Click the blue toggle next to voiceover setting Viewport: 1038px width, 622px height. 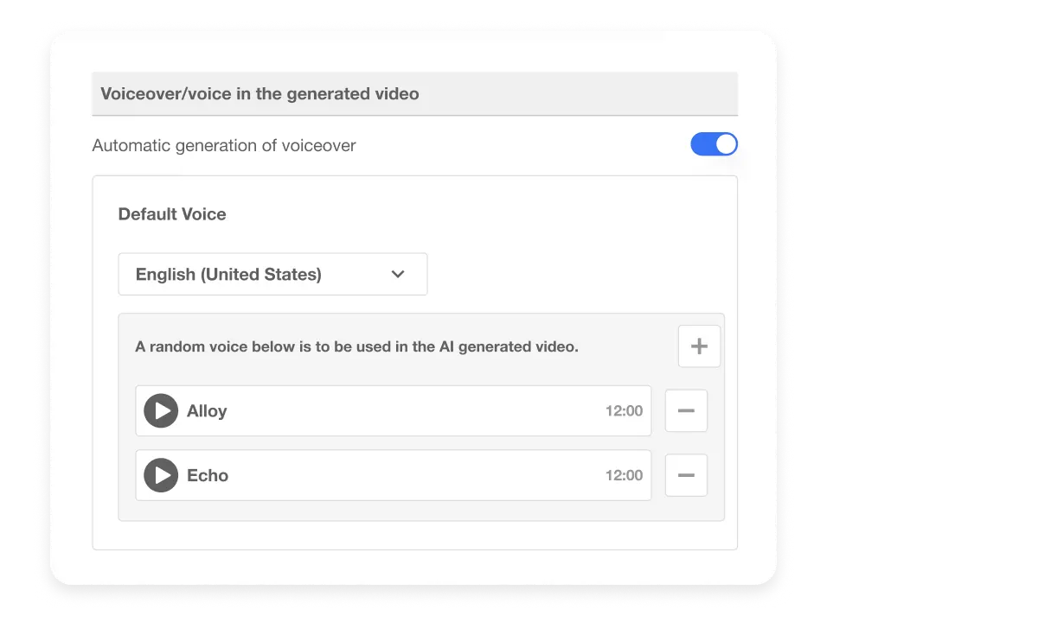click(x=714, y=143)
